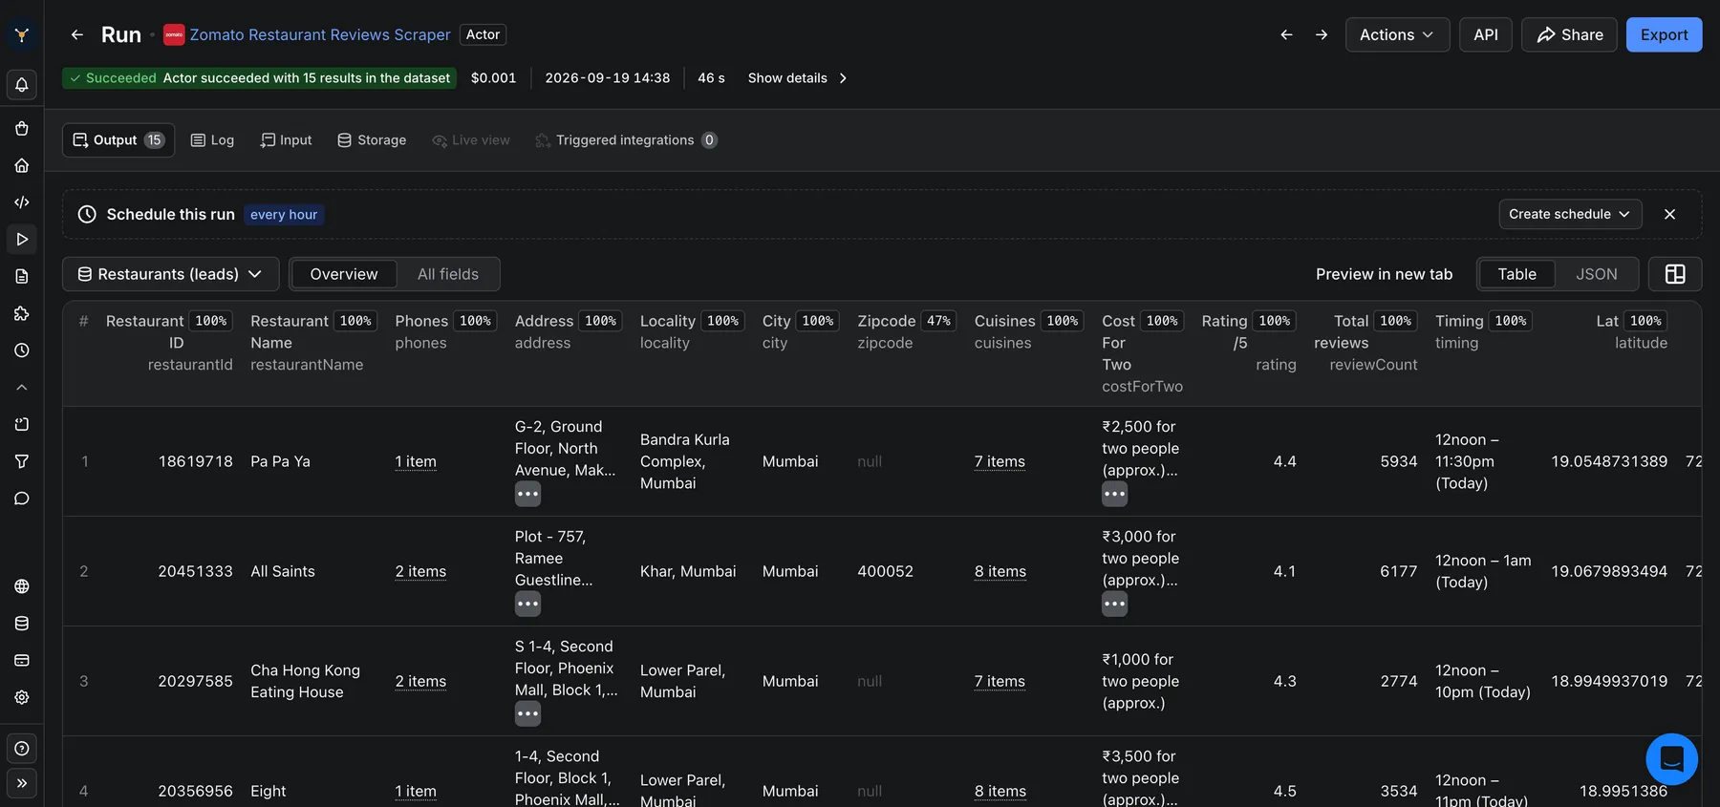Screen dimensions: 1720x807
Task: Click the funnel icon in the sidebar
Action: click(22, 461)
